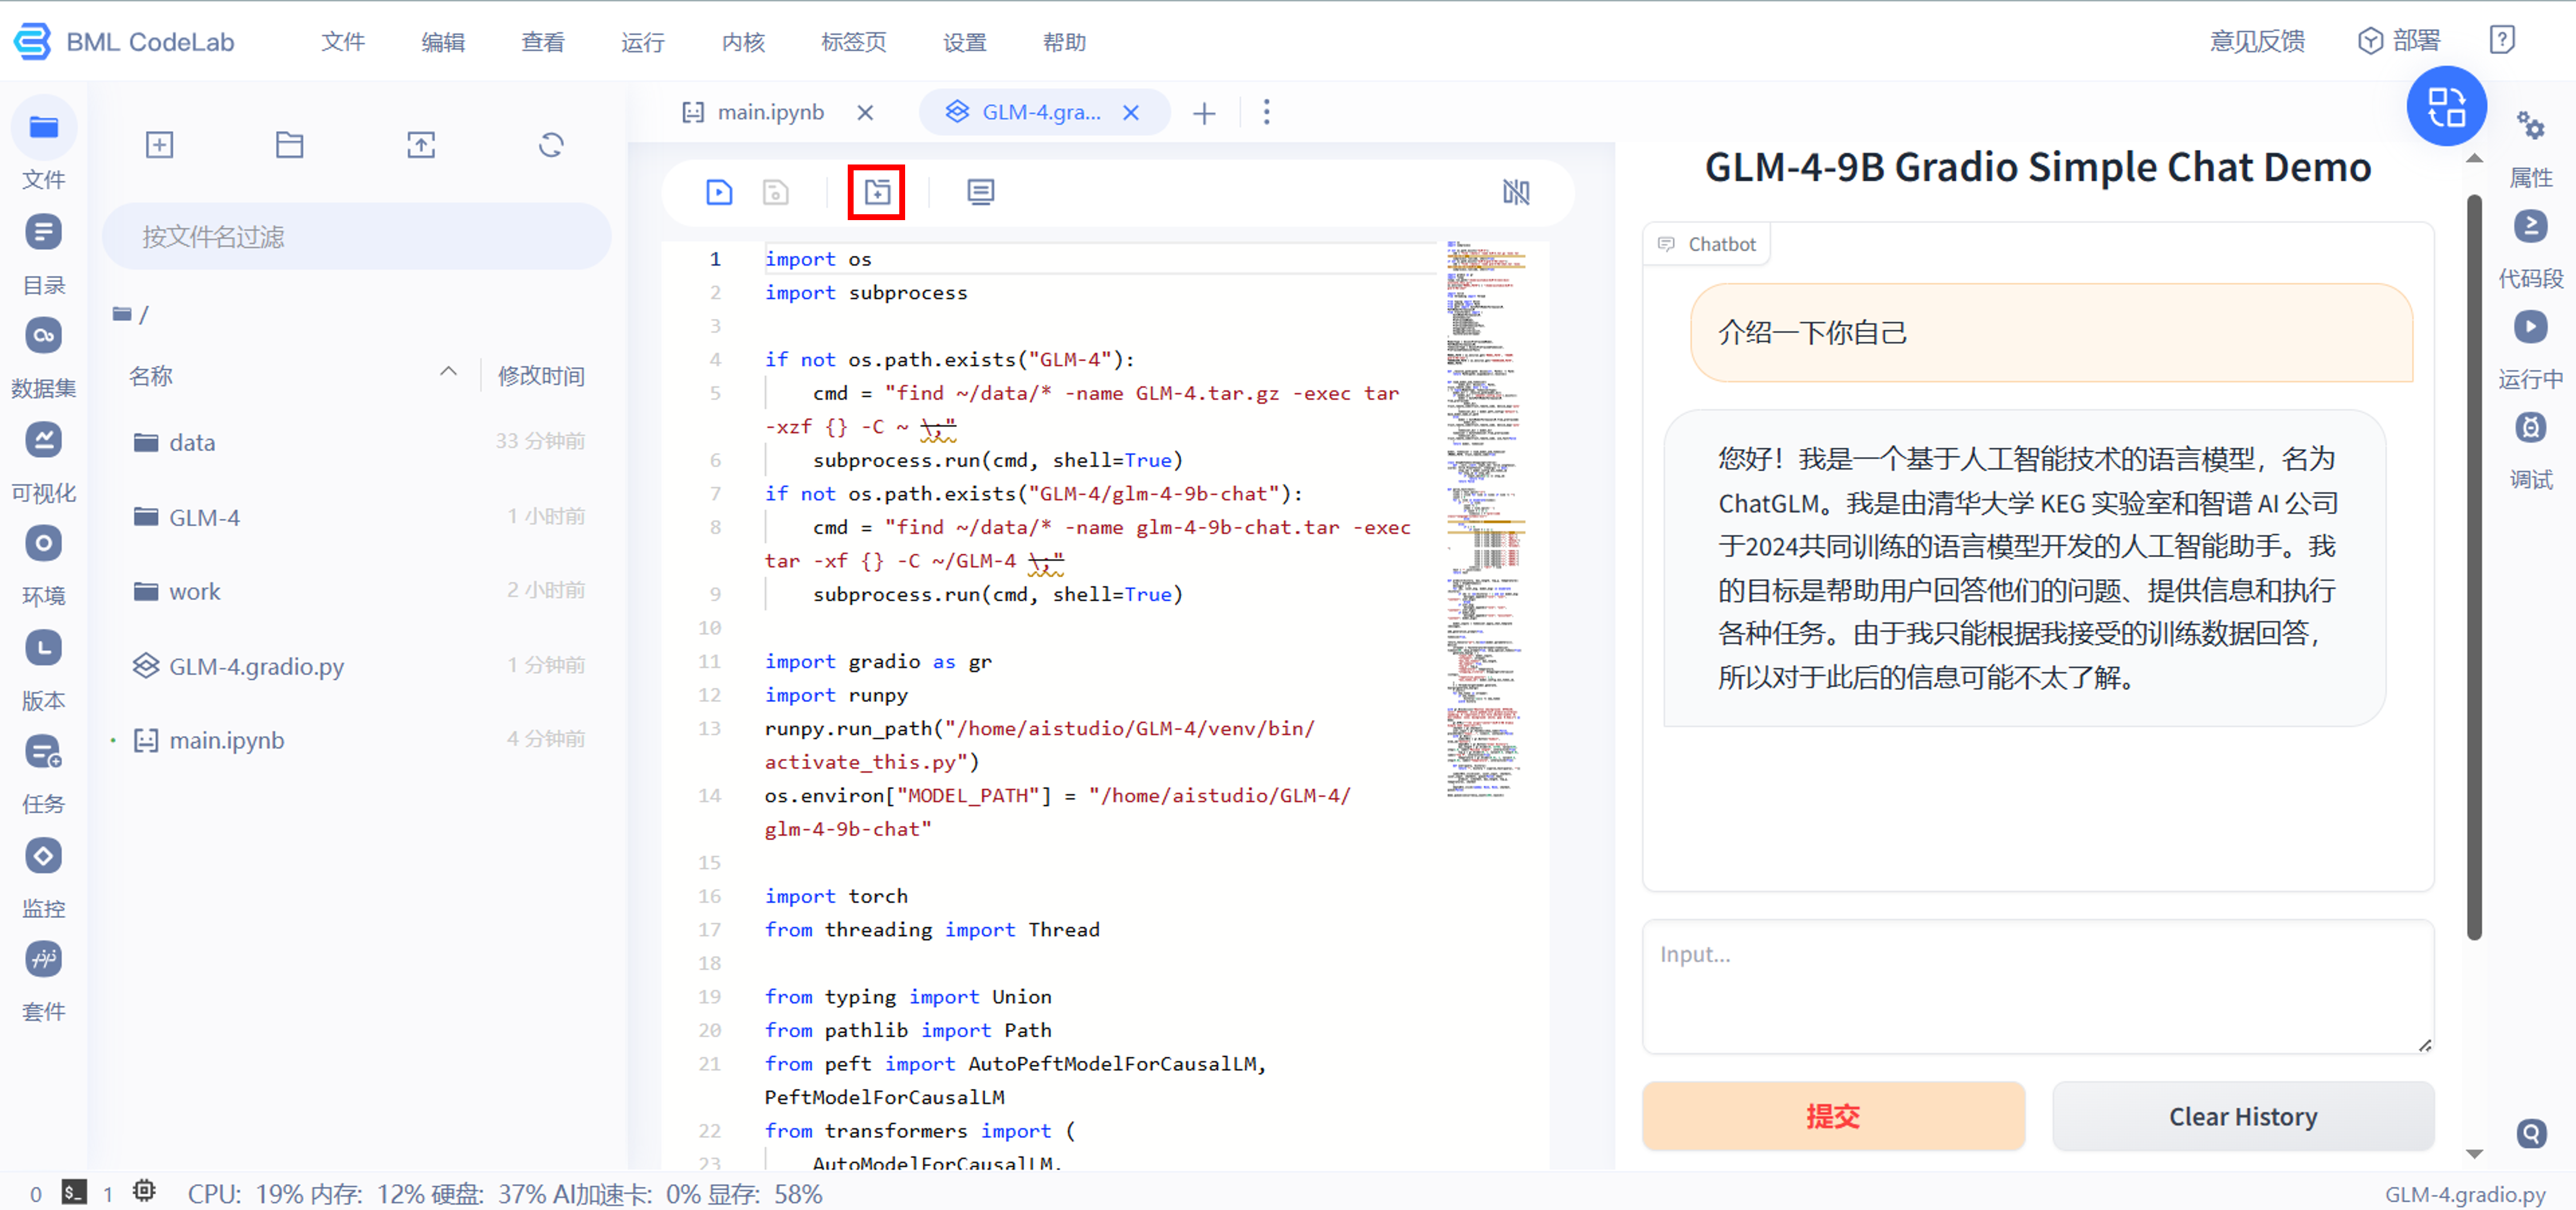Open the 任务 tasks sidebar panel
The height and width of the screenshot is (1210, 2576).
coord(43,773)
